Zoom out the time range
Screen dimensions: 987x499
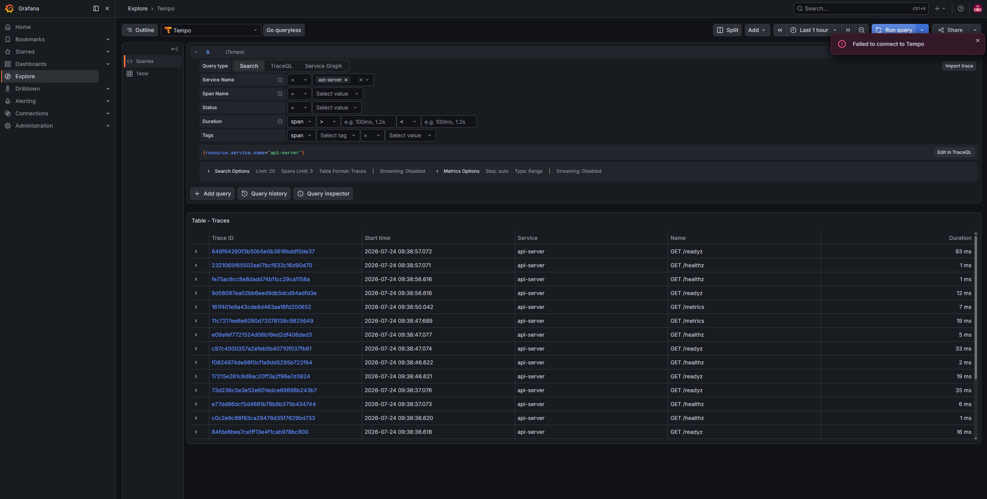click(861, 30)
